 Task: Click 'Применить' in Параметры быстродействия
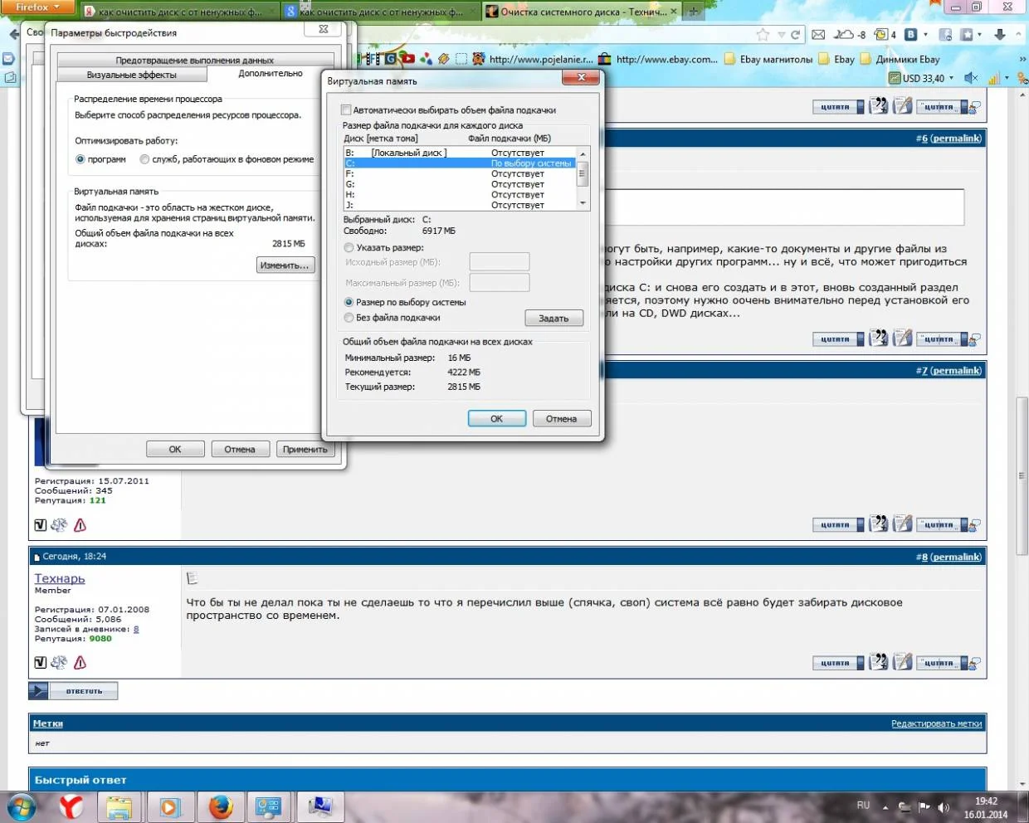pyautogui.click(x=305, y=449)
